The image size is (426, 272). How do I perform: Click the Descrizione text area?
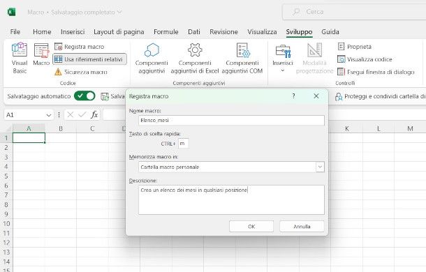tap(231, 199)
